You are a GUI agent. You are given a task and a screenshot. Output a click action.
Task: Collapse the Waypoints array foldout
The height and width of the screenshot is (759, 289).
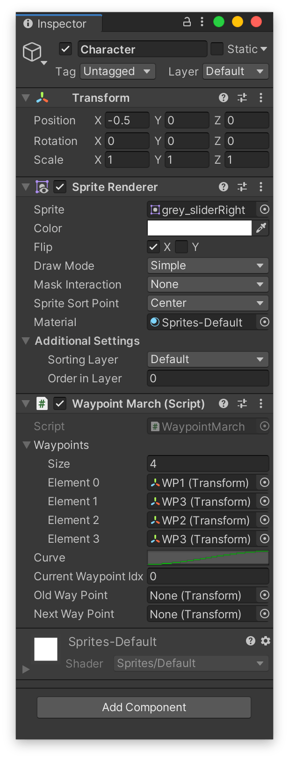coord(27,445)
